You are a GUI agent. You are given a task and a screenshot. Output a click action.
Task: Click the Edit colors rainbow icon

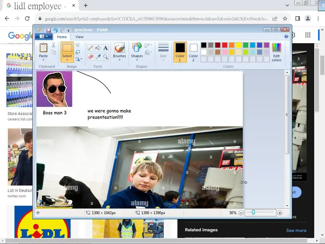click(x=276, y=48)
